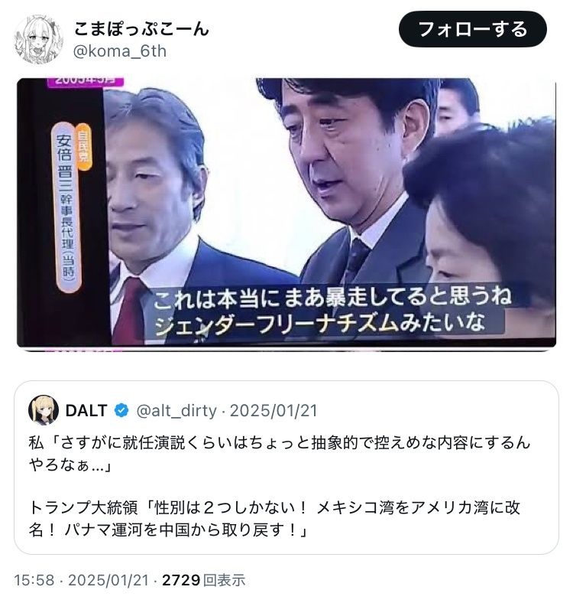Open the 2729 view count
The width and height of the screenshot is (573, 603).
(x=181, y=580)
